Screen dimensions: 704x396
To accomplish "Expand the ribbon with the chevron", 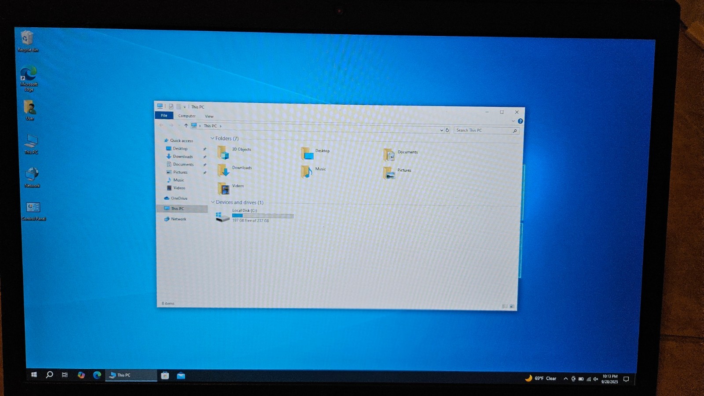I will pos(513,121).
